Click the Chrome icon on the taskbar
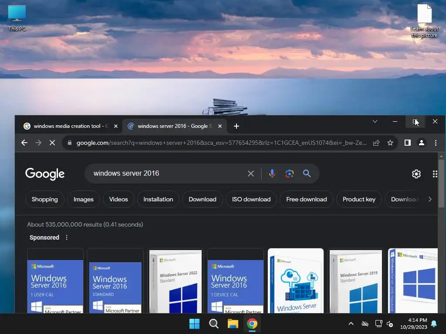The height and width of the screenshot is (334, 446). [252, 324]
